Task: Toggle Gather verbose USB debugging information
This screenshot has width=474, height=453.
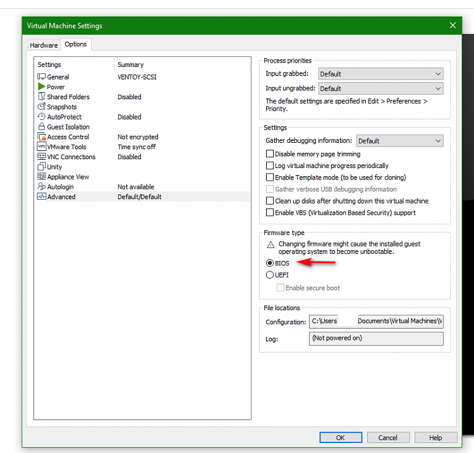Action: (x=270, y=189)
